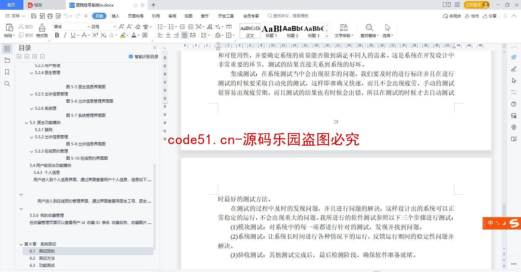
Task: Clear formatting with the eraser icon
Action: pos(138,27)
